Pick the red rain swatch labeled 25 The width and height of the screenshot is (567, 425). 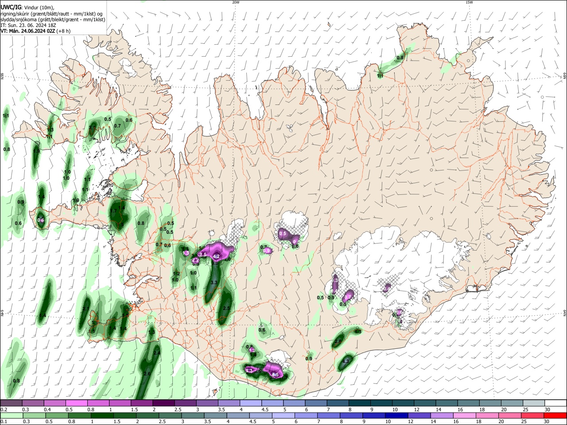(x=532, y=415)
